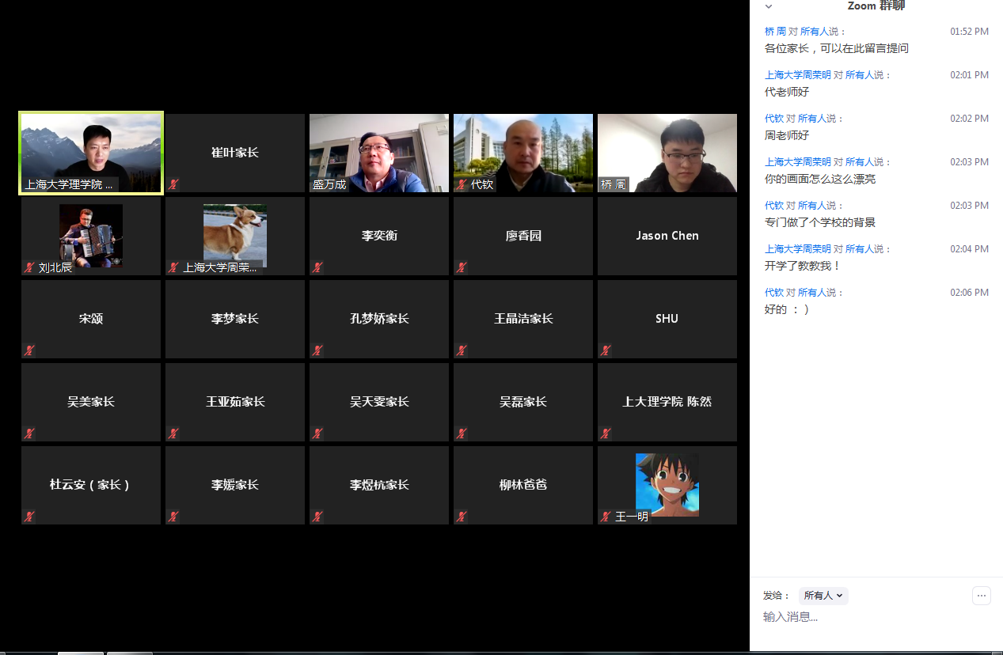The height and width of the screenshot is (655, 1003).
Task: Click the muted mic icon on 李媛家长's tile
Action: tap(173, 517)
